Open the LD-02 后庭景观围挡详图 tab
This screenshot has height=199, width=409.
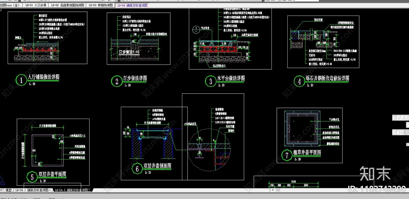coord(67,5)
